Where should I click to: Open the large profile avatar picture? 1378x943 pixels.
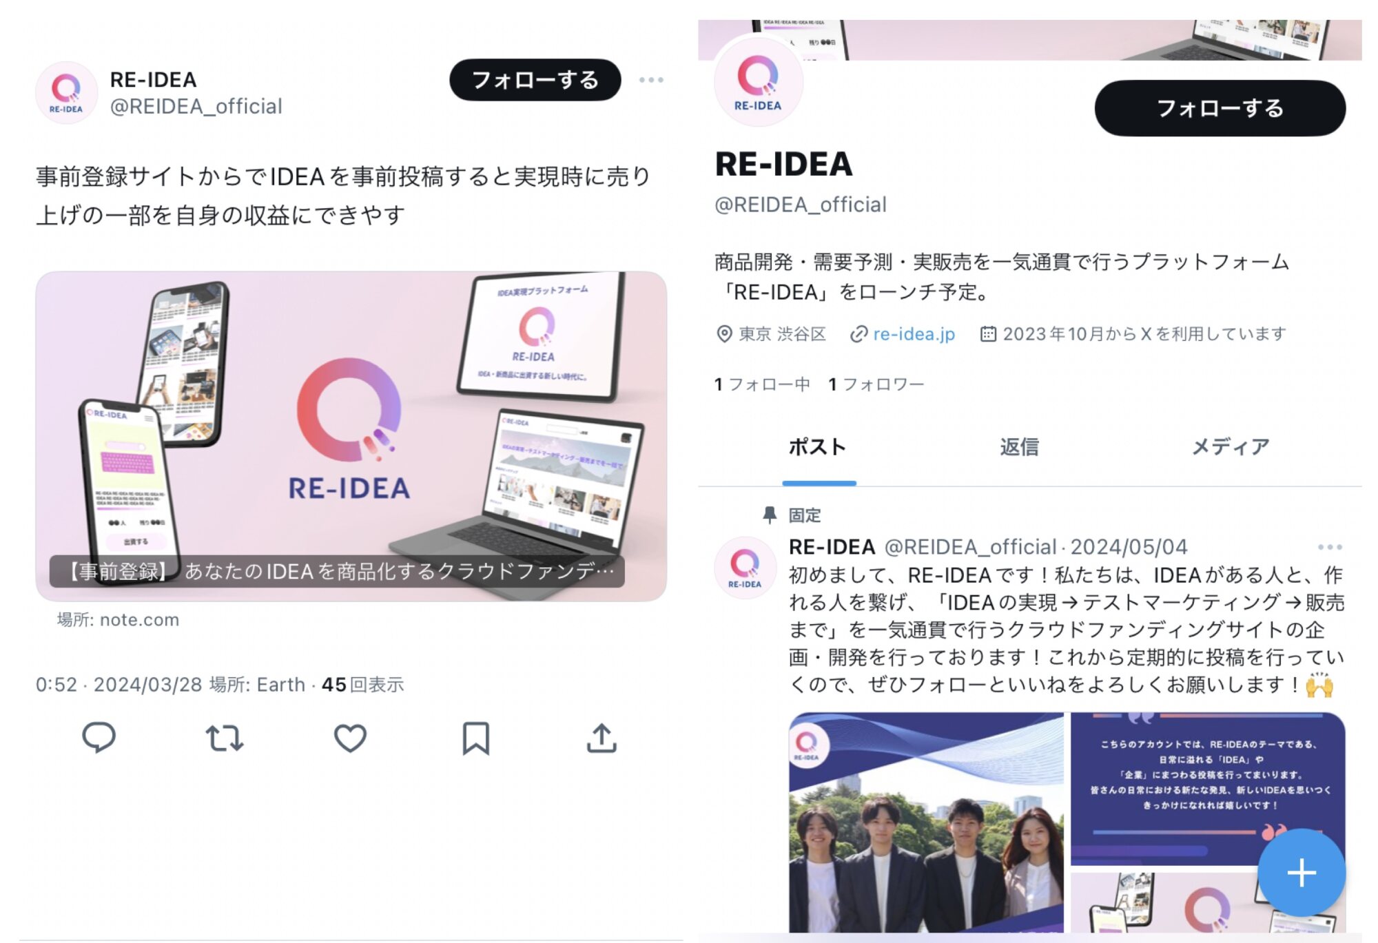pos(758,82)
